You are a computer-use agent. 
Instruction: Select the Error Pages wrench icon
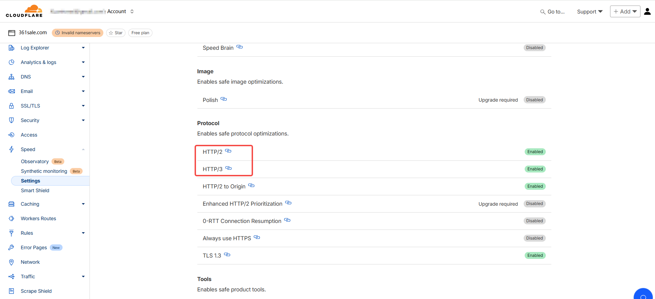coord(11,247)
